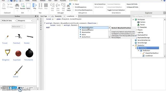Screen dimensions: 166x93
Task: Switch to the Baseplate tab
Action: tap(58, 16)
